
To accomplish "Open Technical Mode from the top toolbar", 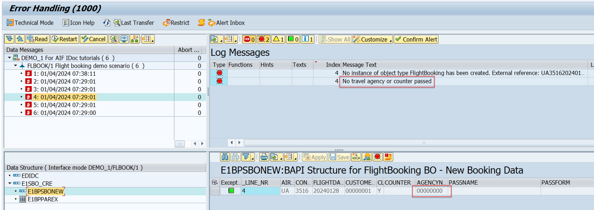I will click(x=30, y=23).
